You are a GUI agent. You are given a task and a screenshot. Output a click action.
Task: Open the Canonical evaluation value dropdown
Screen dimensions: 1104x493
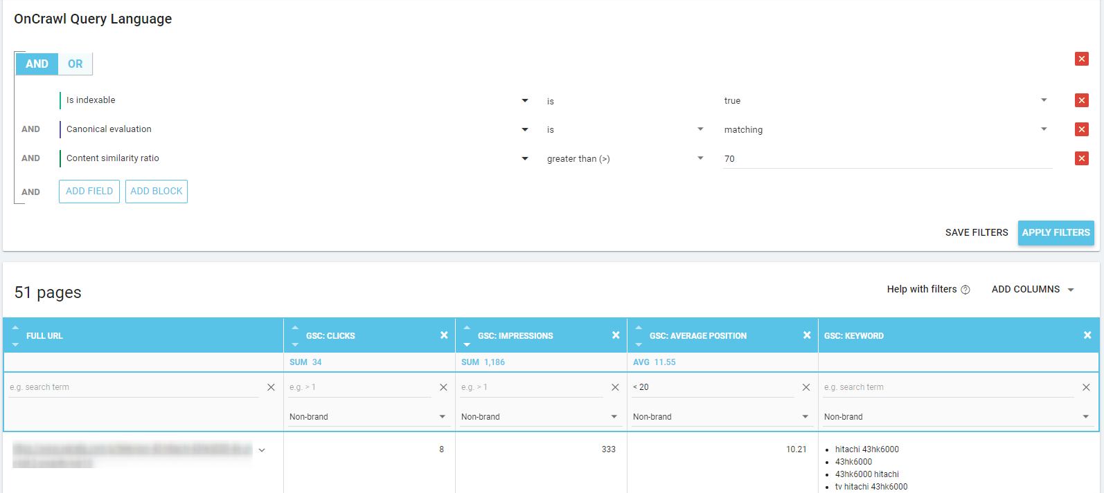click(x=1044, y=129)
